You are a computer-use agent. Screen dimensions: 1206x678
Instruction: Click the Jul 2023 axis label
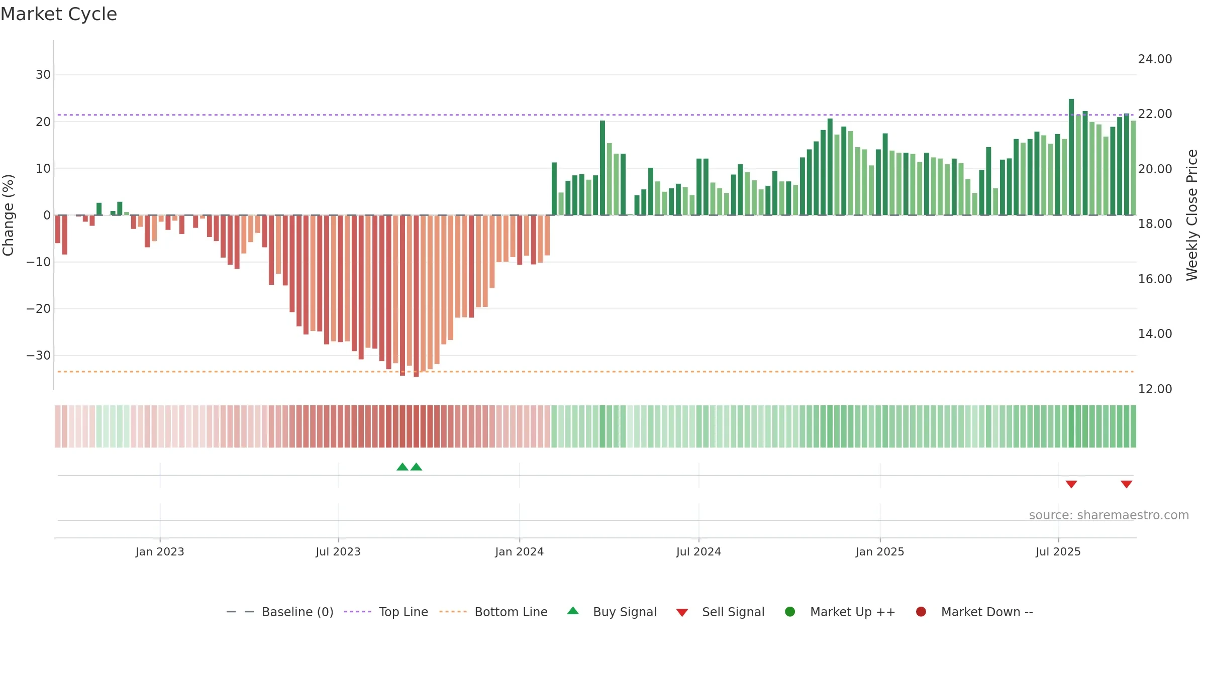pos(338,551)
